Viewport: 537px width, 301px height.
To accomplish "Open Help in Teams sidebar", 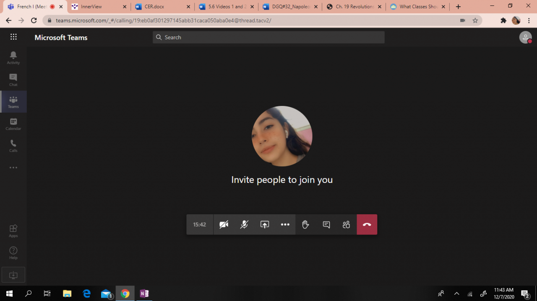I will coord(13,253).
